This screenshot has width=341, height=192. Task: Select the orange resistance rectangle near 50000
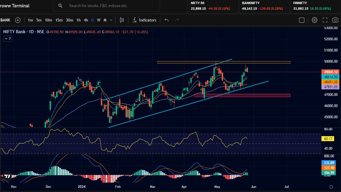pos(224,62)
